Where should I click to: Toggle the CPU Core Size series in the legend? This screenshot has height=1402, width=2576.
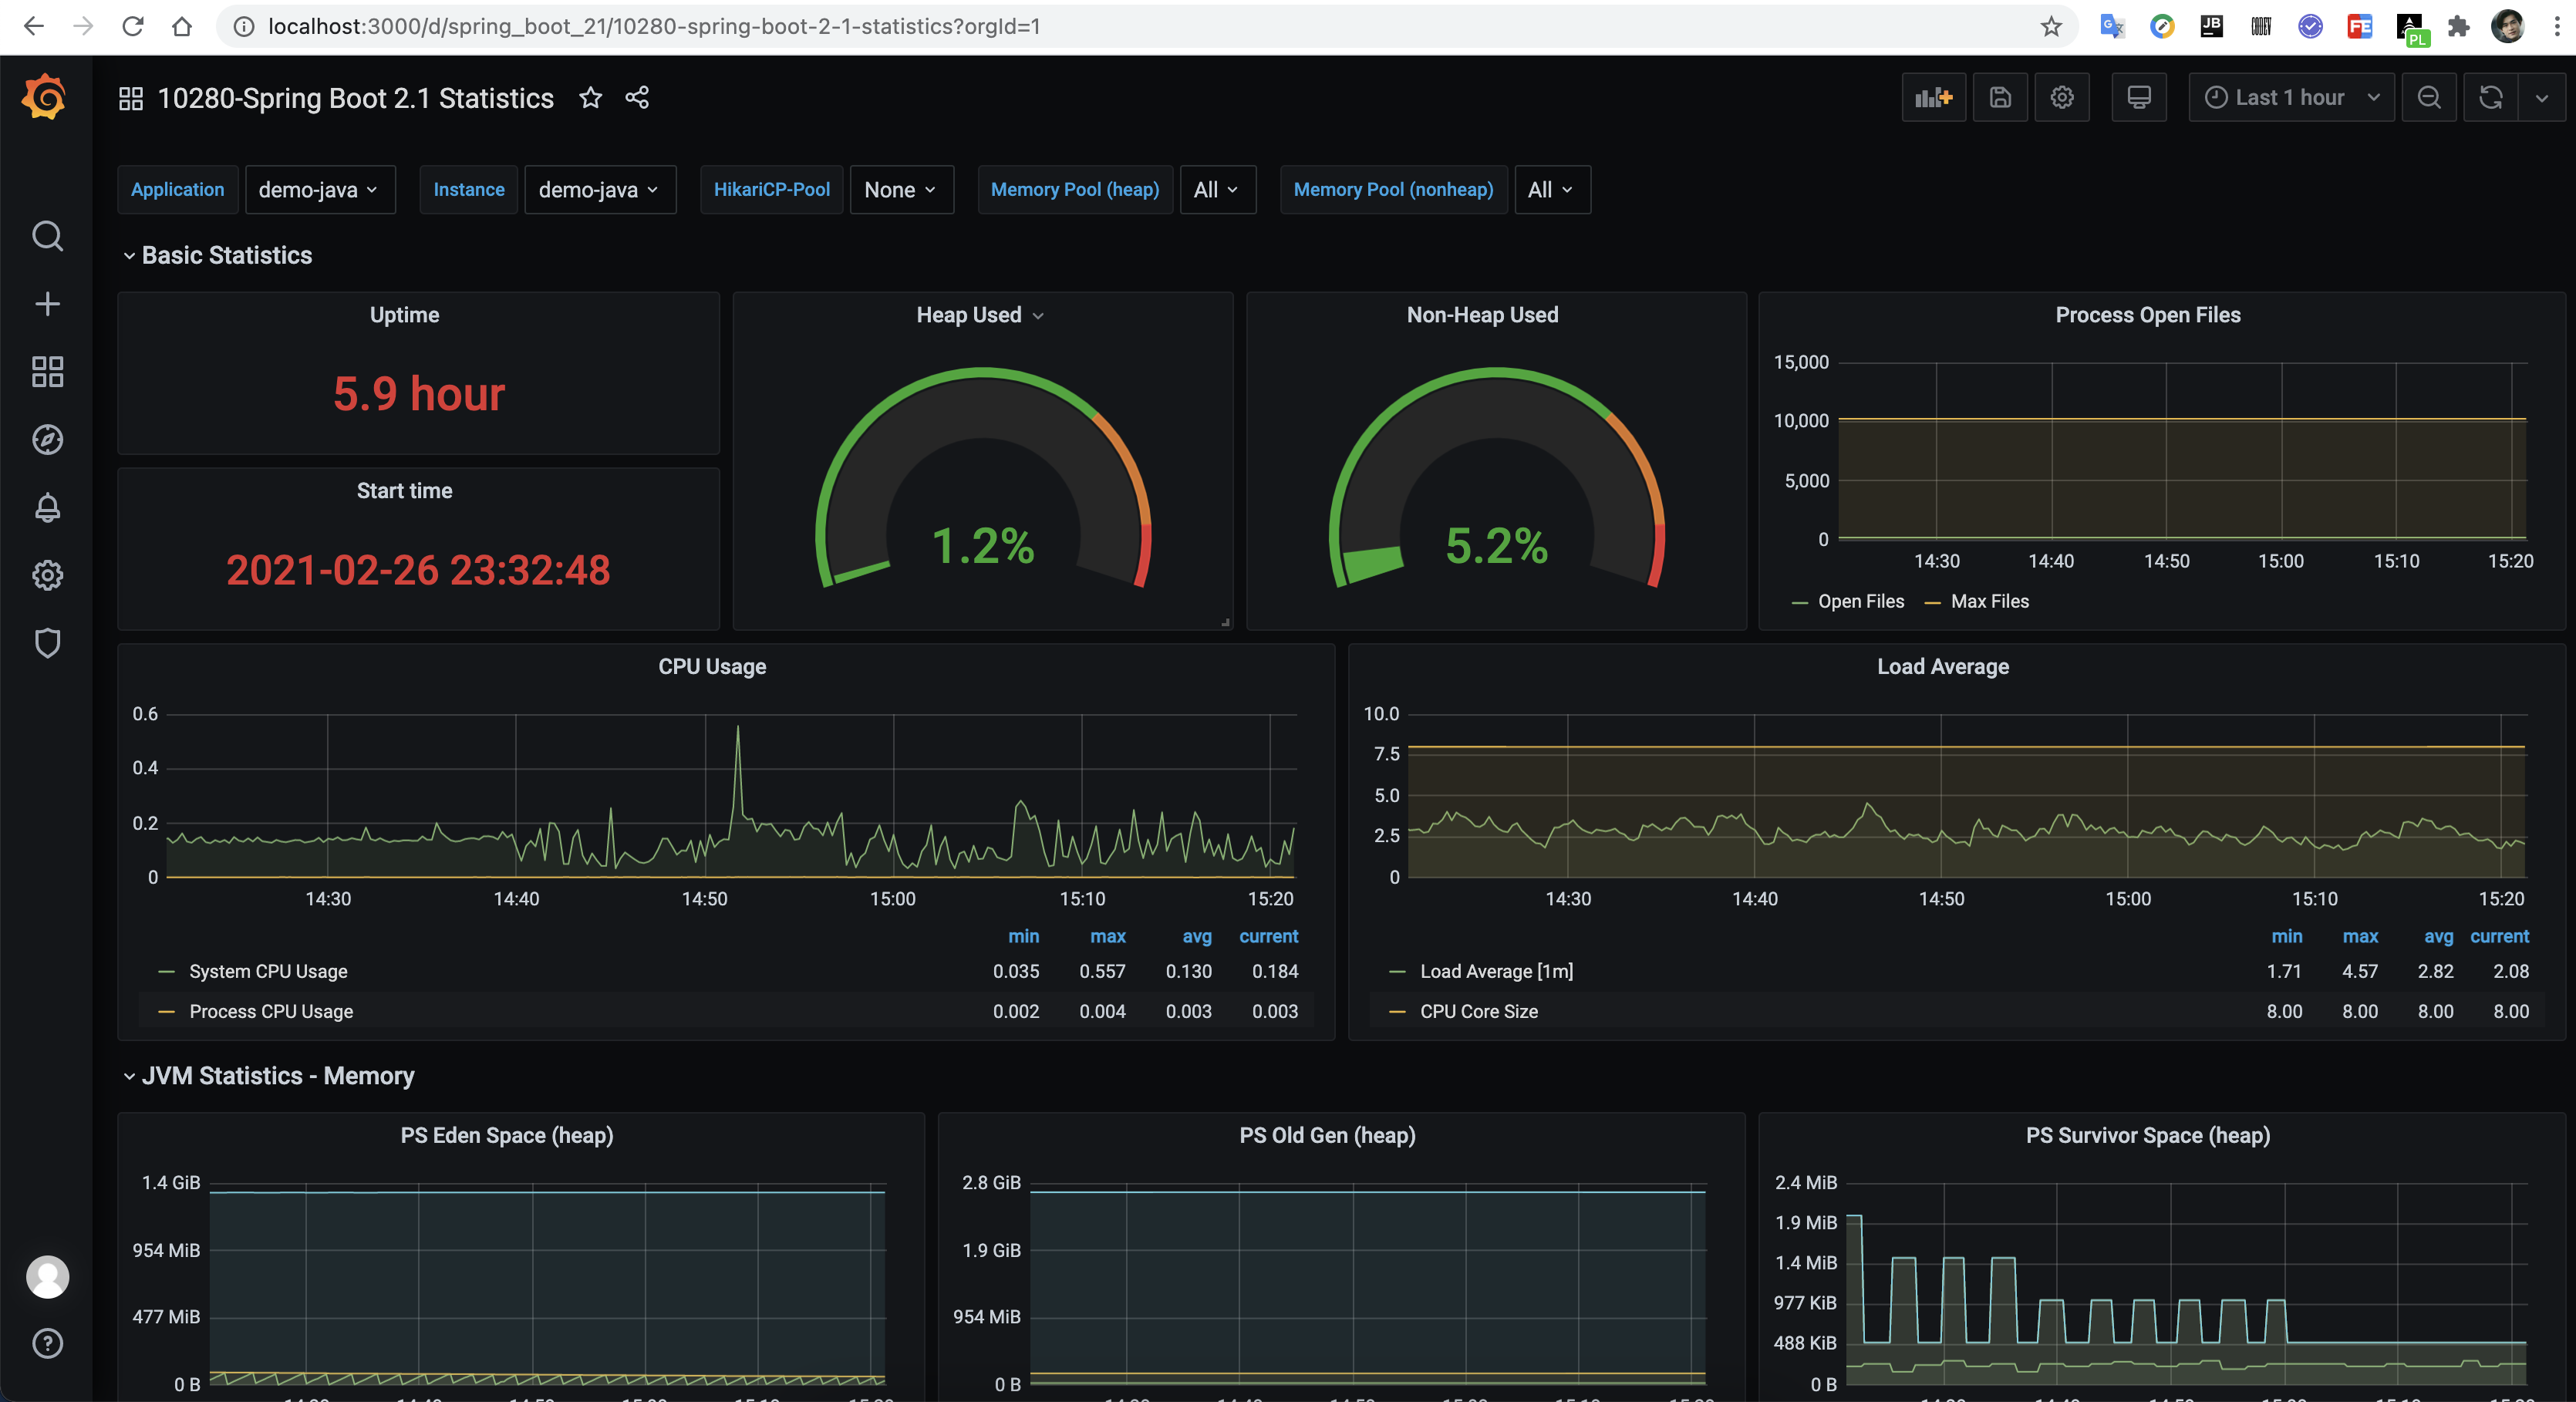[1478, 1011]
